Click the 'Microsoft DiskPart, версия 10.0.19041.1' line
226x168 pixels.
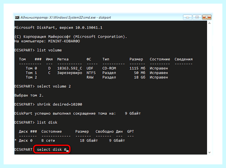click(58, 28)
